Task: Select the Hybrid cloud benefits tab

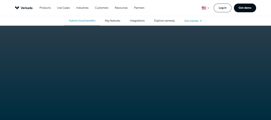Action: tap(82, 21)
